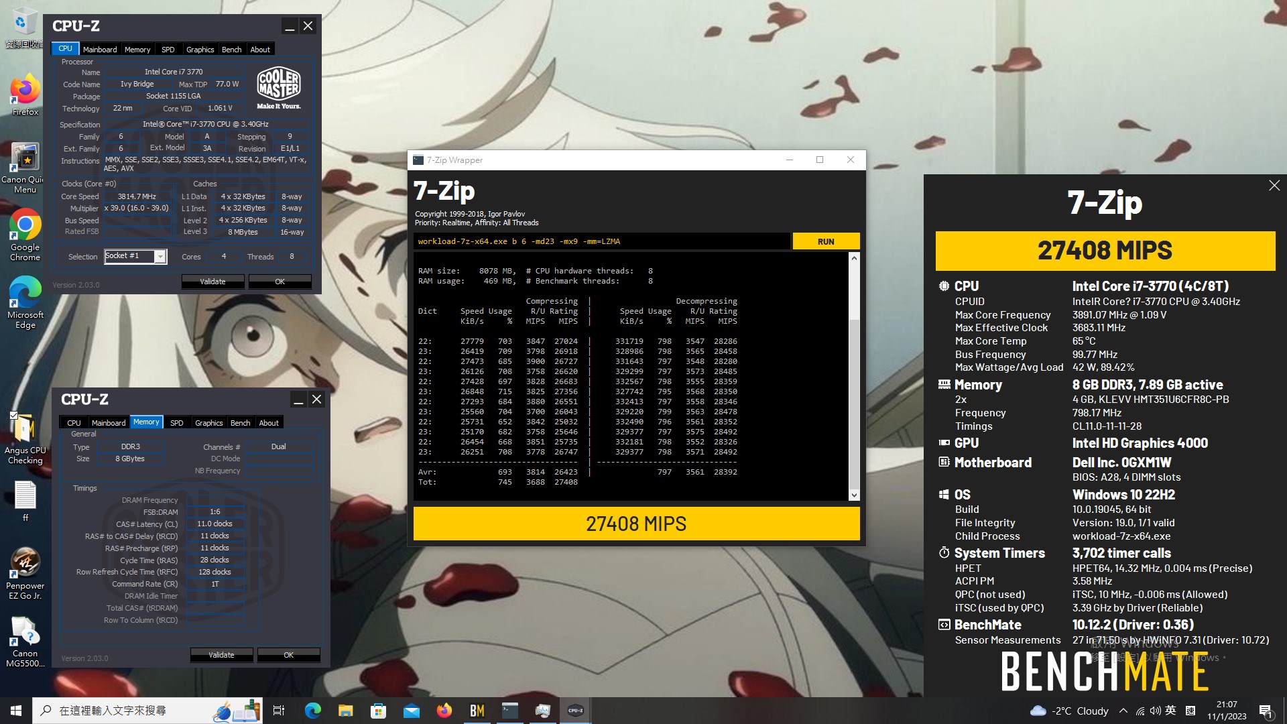1287x724 pixels.
Task: Click the Cooler Master logo in CPU-Z
Action: [x=279, y=88]
